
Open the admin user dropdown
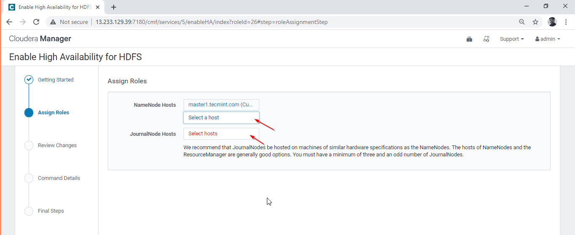(548, 39)
